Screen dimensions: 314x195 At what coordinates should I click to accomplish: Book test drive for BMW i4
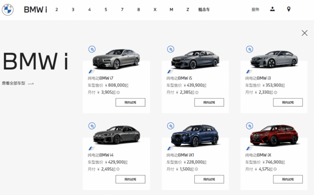(x=130, y=179)
